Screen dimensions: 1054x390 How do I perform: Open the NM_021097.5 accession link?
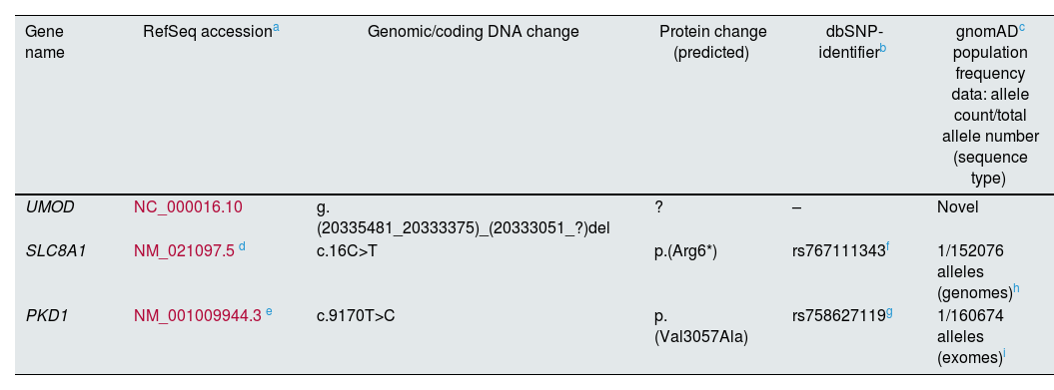184,251
